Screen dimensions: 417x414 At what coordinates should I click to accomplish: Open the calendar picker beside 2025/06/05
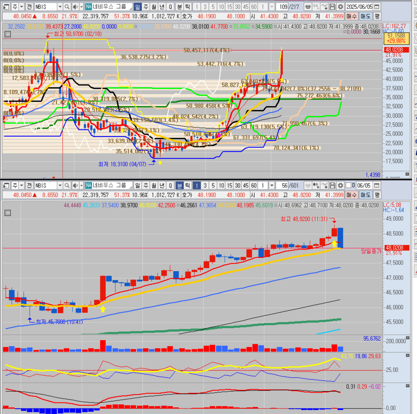(377, 7)
